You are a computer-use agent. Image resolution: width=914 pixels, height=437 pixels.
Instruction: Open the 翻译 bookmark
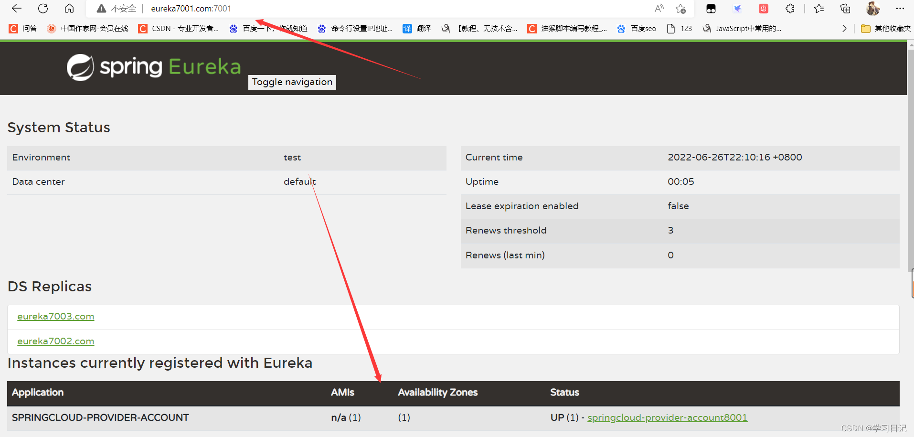(417, 29)
